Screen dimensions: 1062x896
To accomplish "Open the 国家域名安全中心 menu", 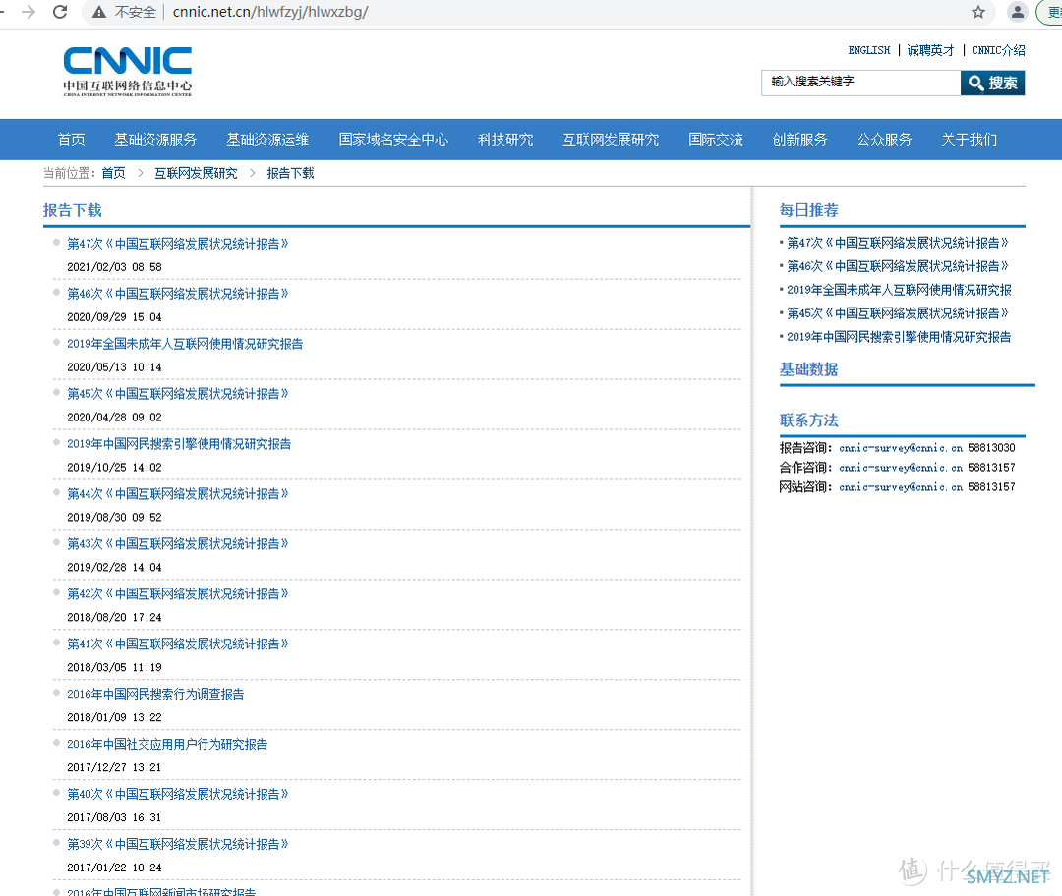I will [393, 140].
